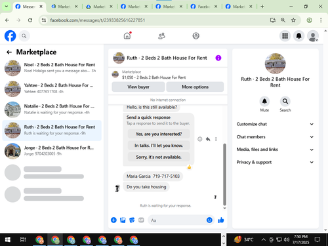Open Noel conversation about house for rent

click(52, 68)
